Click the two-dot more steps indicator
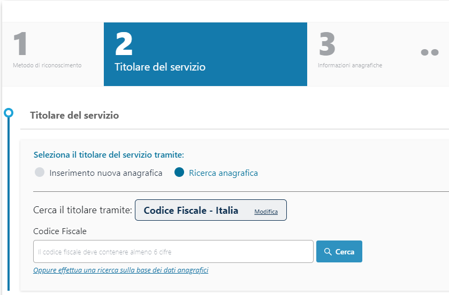The image size is (449, 295). coord(429,52)
